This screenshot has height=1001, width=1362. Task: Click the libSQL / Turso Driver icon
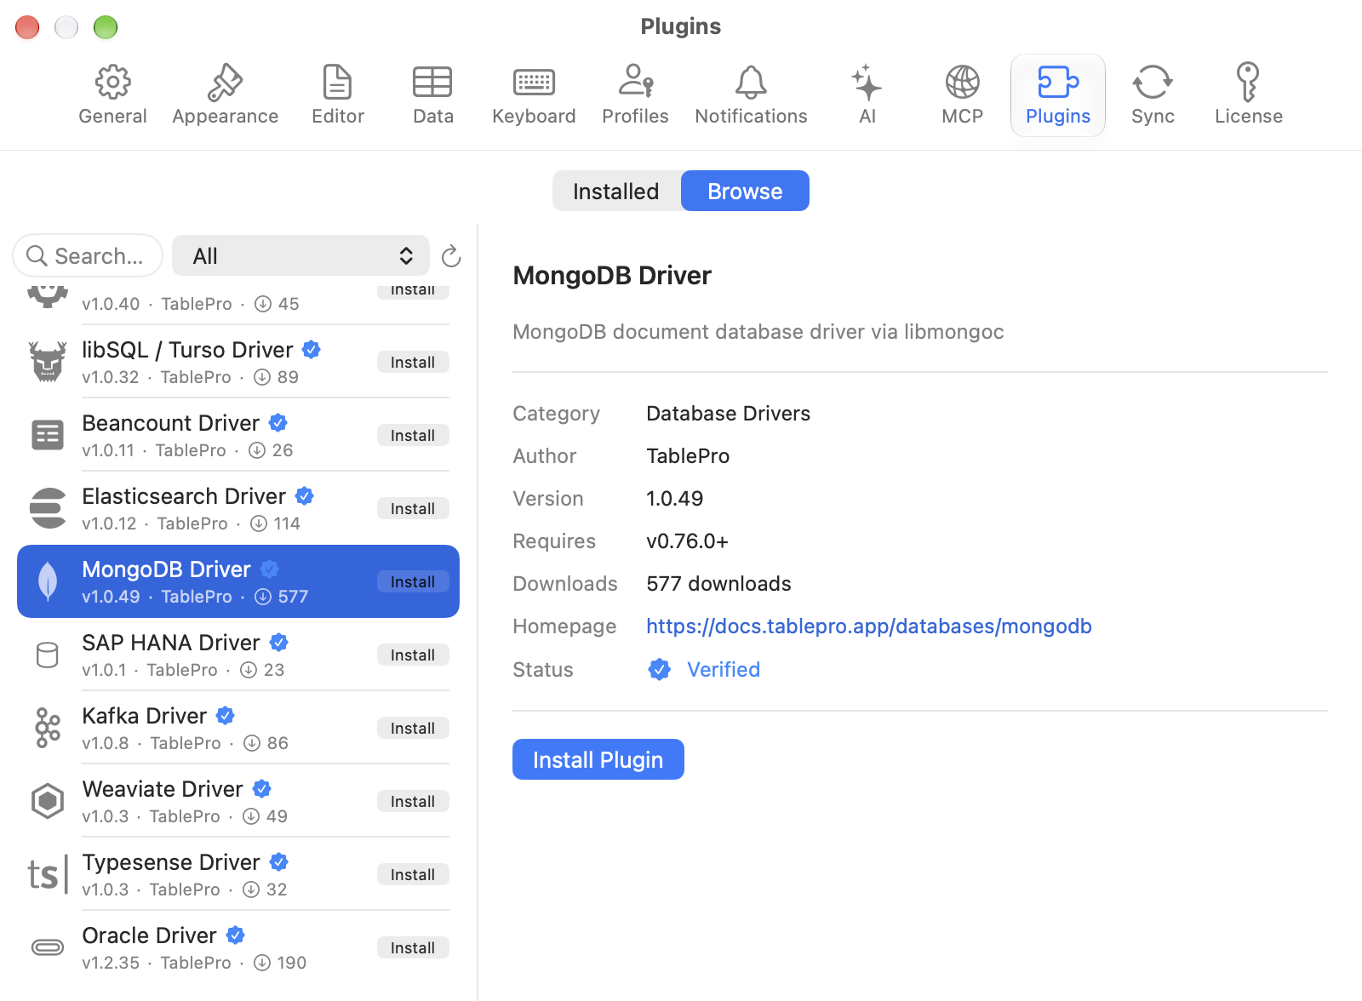click(48, 362)
